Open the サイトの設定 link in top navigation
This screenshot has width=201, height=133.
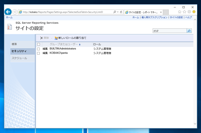point(176,17)
